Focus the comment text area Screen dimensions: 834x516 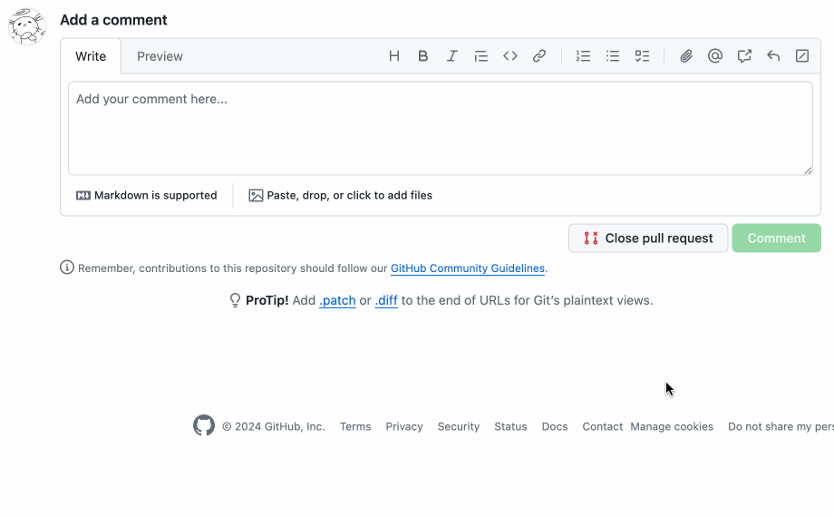point(441,128)
